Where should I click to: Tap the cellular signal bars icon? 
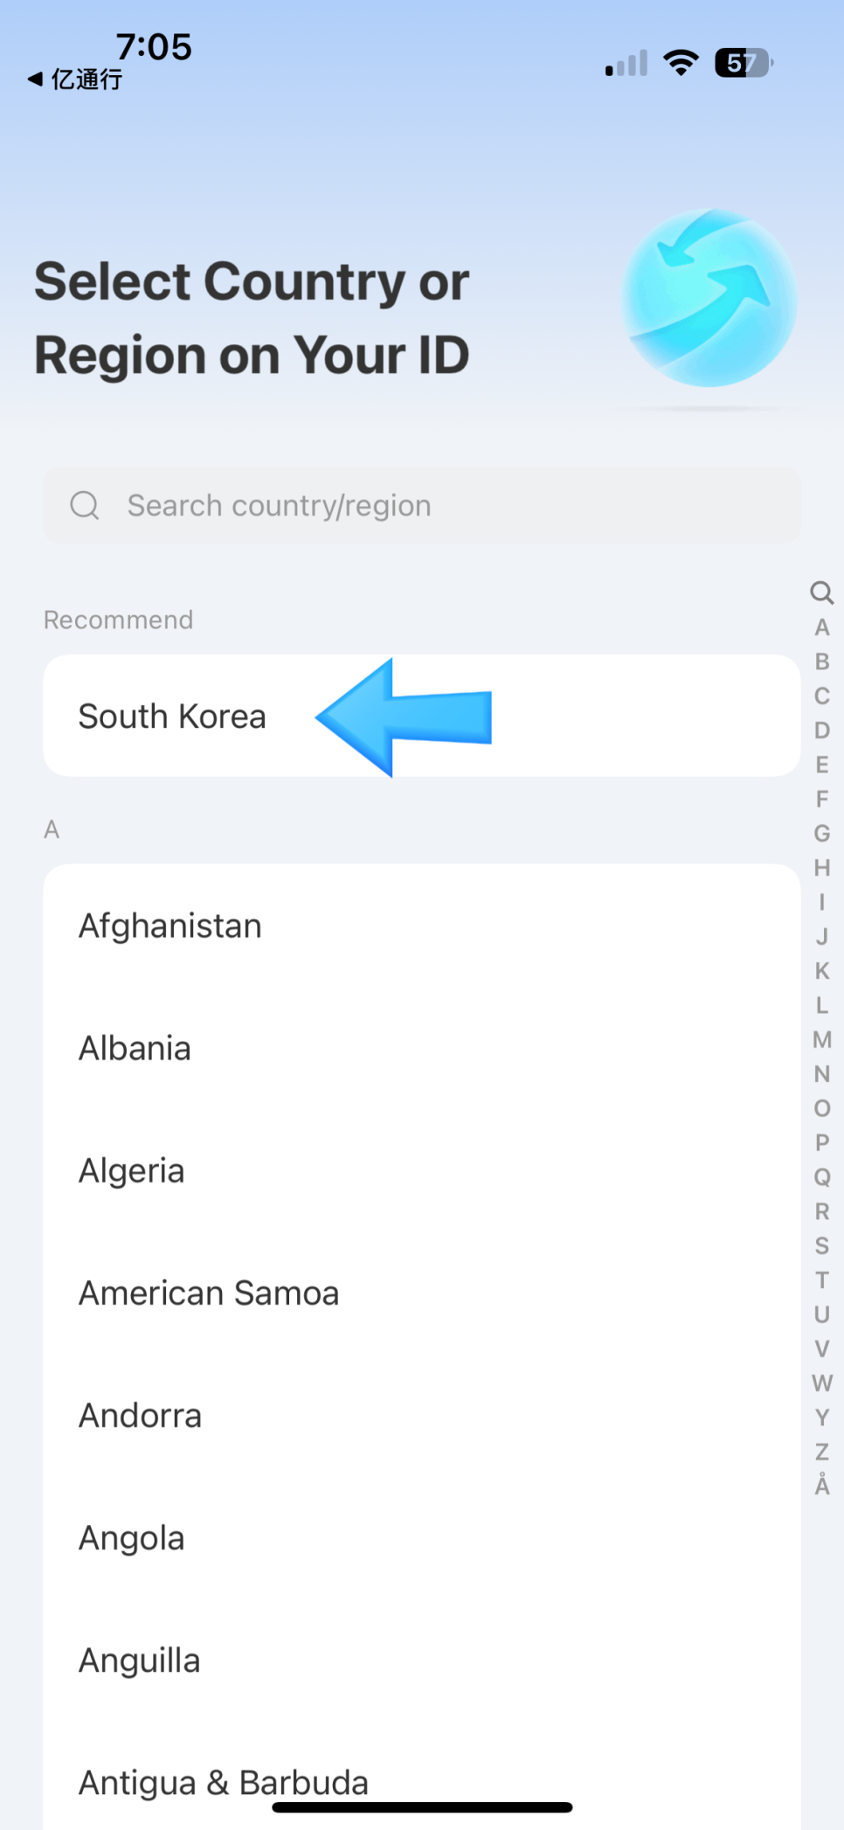pos(626,63)
